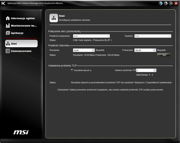Toggle Wysyłanie danych TCP checkbox
The width and height of the screenshot is (180, 143).
[72, 70]
